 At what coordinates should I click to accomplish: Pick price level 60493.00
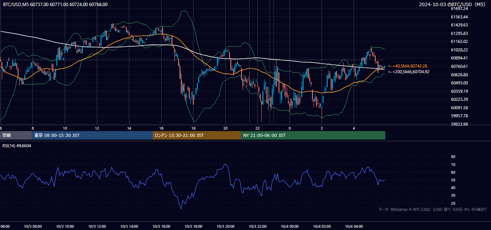(x=459, y=83)
